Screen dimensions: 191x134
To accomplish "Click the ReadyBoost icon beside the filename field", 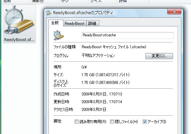I will (x=59, y=35).
